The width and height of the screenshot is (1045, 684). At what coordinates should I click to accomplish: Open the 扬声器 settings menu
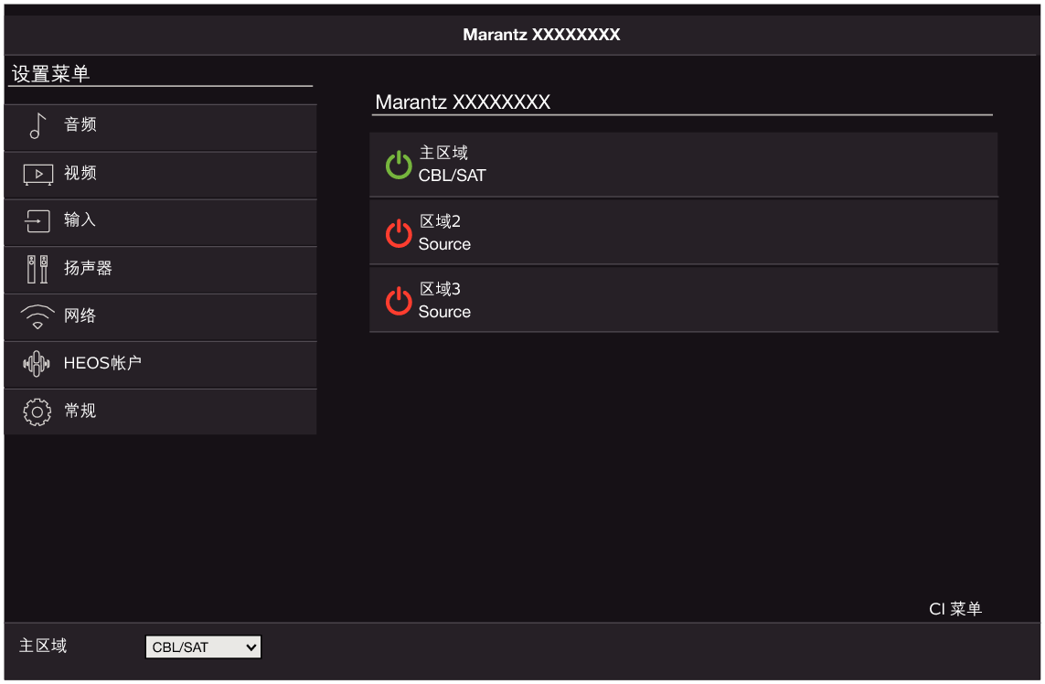coord(160,270)
